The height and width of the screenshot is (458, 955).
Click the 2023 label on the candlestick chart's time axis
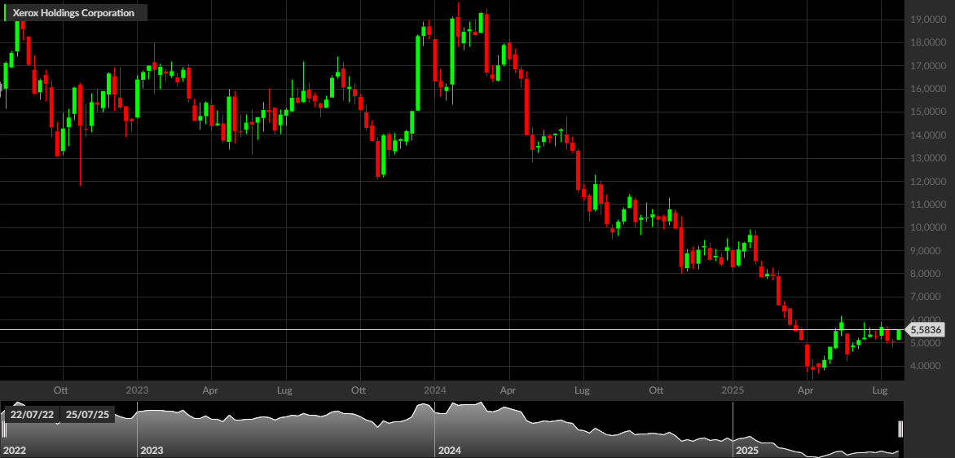click(x=136, y=390)
